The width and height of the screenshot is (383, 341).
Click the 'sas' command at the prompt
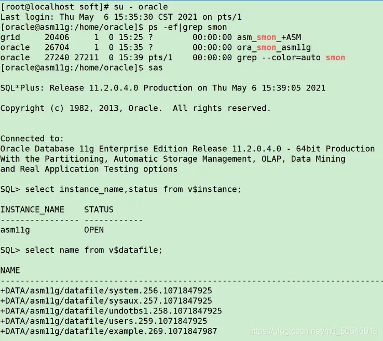[156, 68]
